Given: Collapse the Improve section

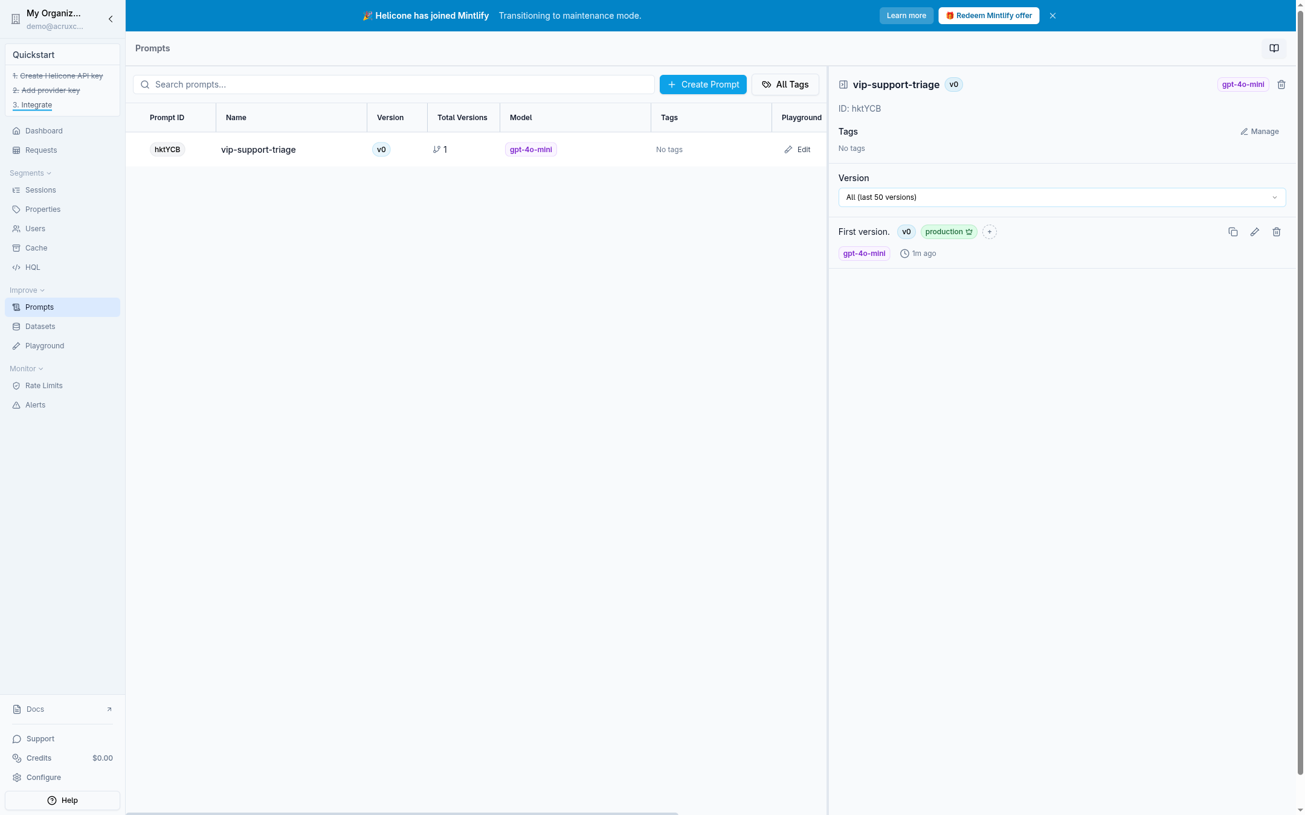Looking at the screenshot, I should [x=27, y=290].
